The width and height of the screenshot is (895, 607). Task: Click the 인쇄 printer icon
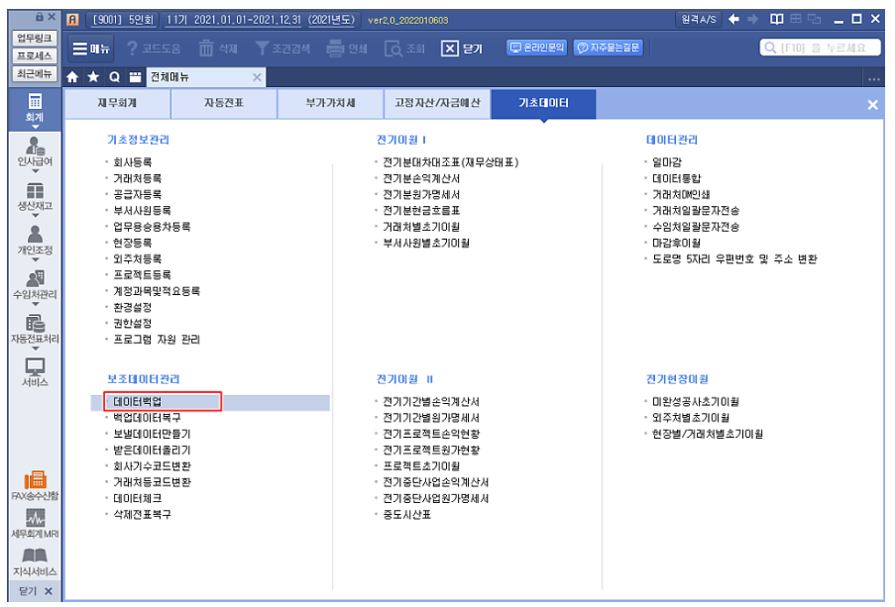pos(347,49)
